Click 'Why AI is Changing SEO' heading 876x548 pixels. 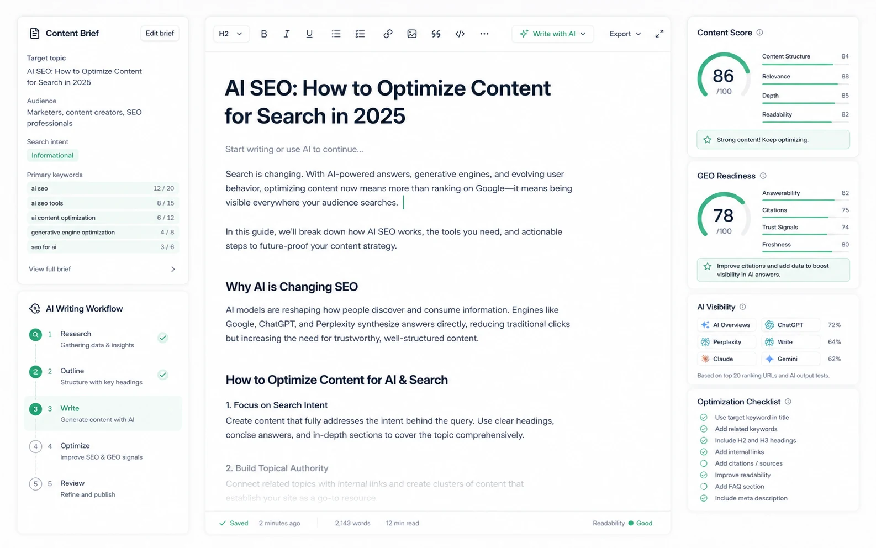tap(292, 287)
